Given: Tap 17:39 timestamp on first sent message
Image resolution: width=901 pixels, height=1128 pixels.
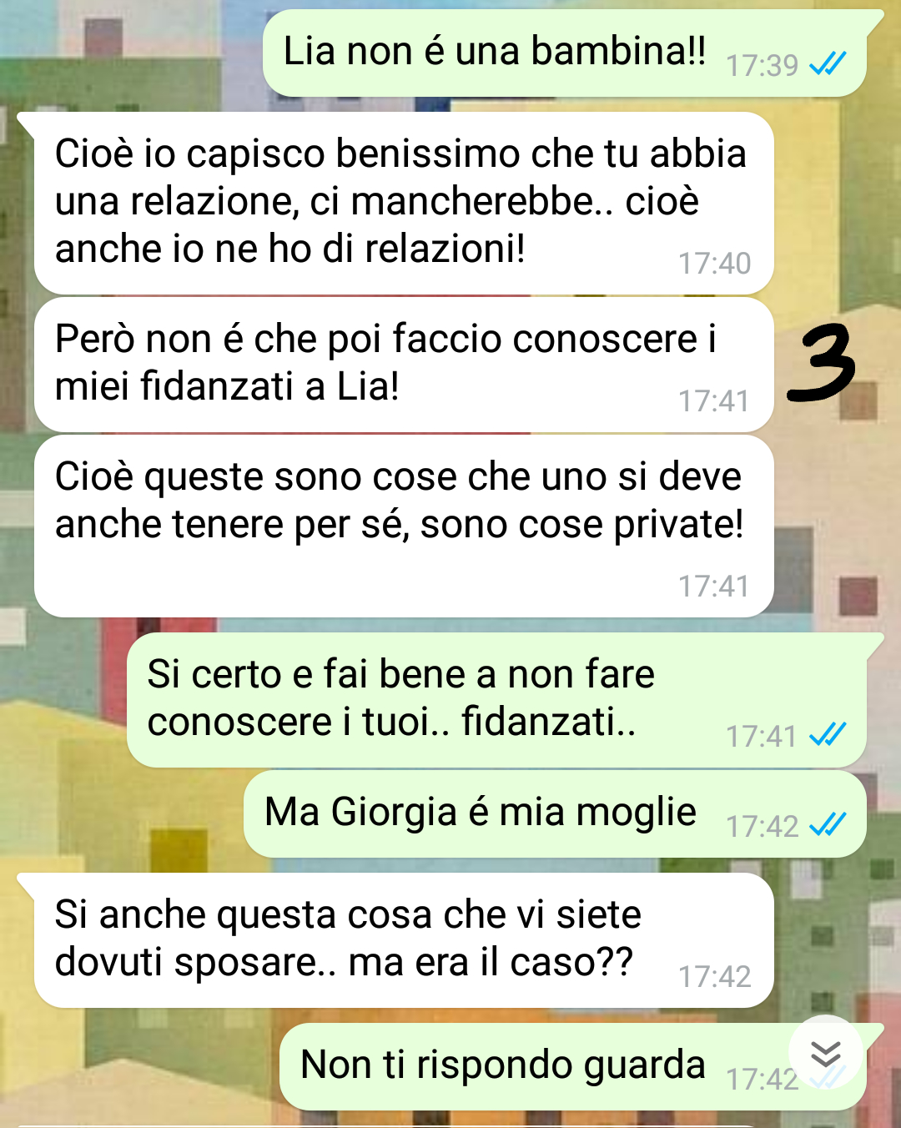Looking at the screenshot, I should (762, 65).
